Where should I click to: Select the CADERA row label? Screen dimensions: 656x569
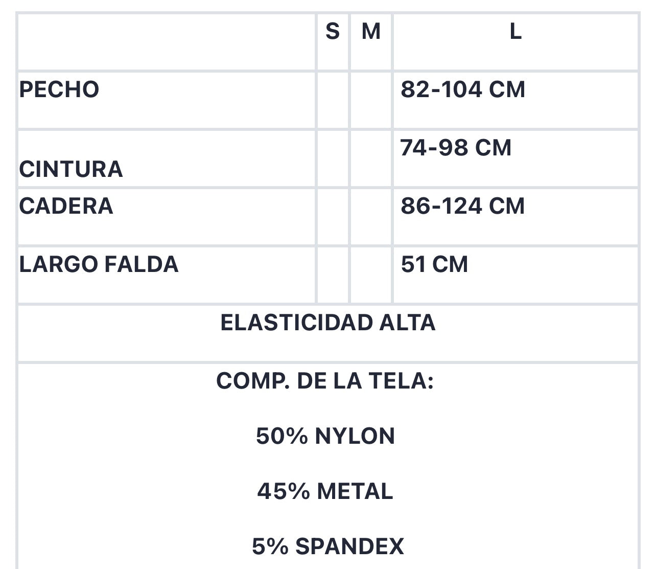click(x=66, y=206)
